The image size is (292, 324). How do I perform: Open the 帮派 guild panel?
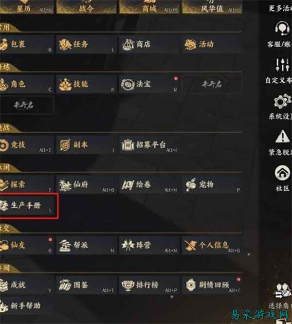pos(86,245)
